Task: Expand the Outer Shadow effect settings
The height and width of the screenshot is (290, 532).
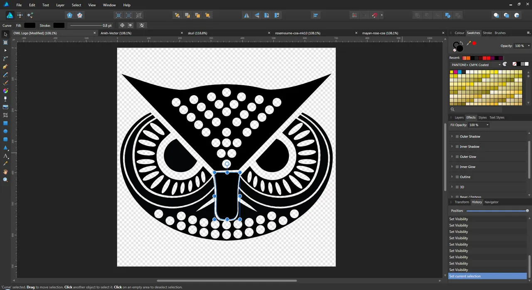Action: click(452, 137)
